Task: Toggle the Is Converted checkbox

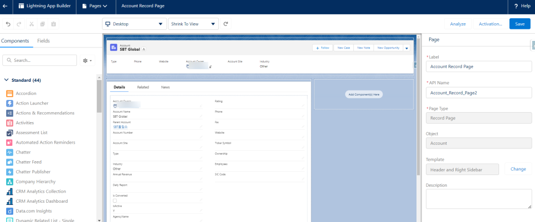Action: pyautogui.click(x=115, y=200)
